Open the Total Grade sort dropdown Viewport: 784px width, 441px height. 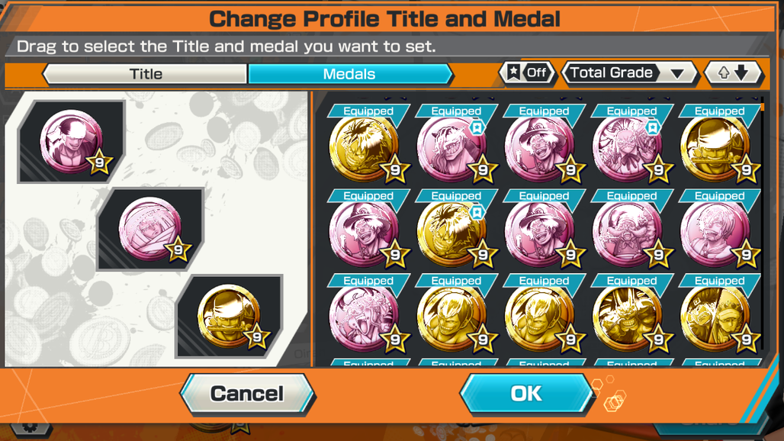point(629,73)
